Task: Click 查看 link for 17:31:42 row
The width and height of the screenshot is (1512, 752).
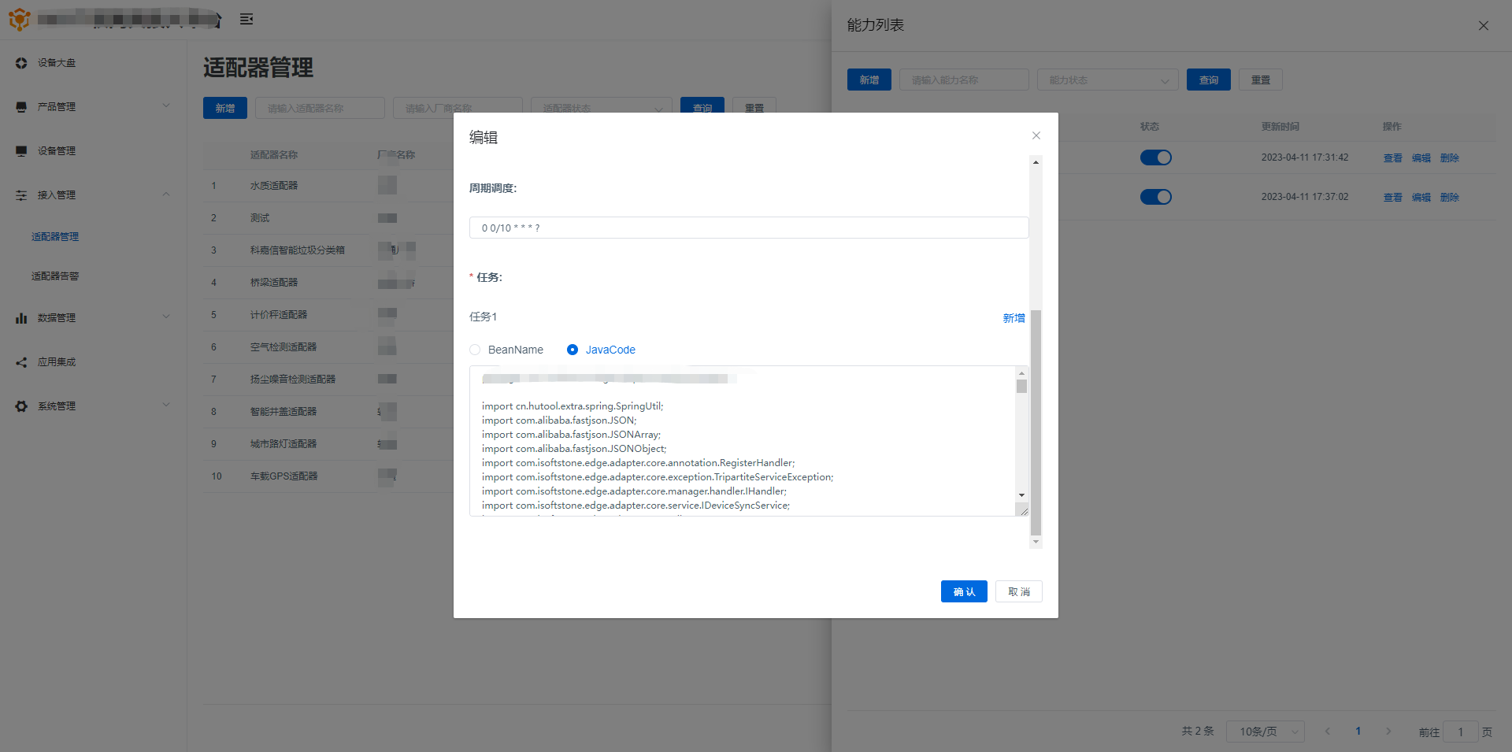Action: click(1393, 157)
